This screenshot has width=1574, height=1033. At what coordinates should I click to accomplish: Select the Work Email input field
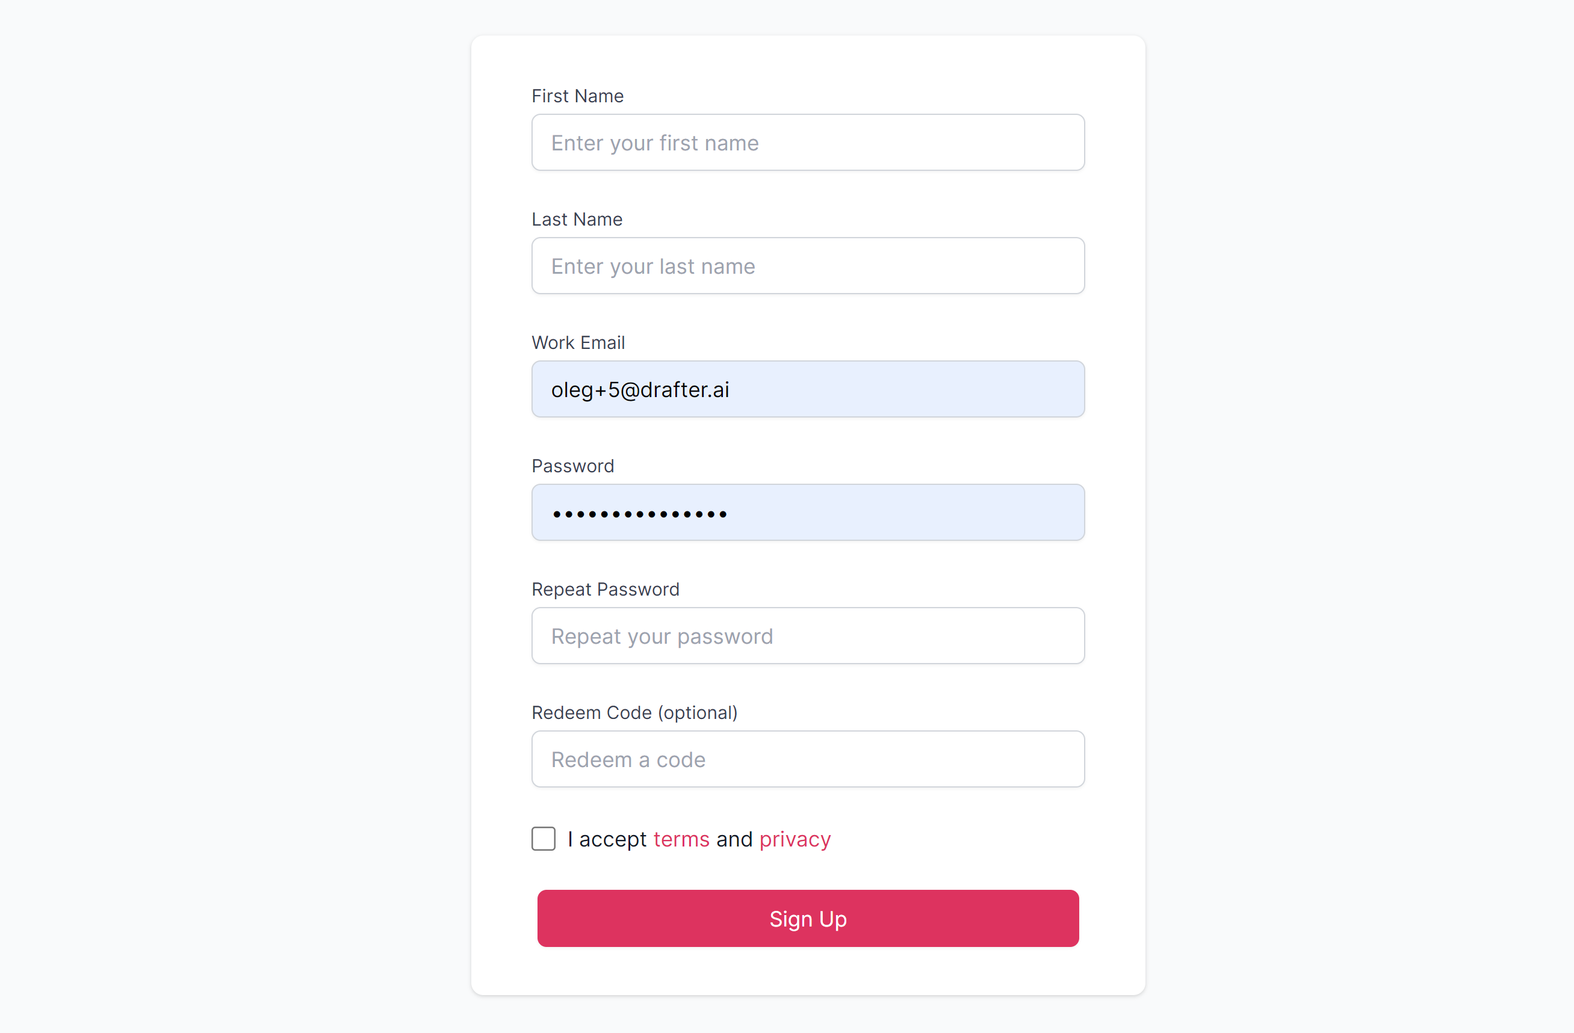click(x=808, y=389)
